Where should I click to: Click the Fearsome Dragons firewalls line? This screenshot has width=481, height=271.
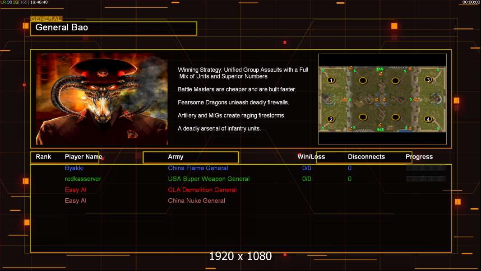[x=233, y=103]
